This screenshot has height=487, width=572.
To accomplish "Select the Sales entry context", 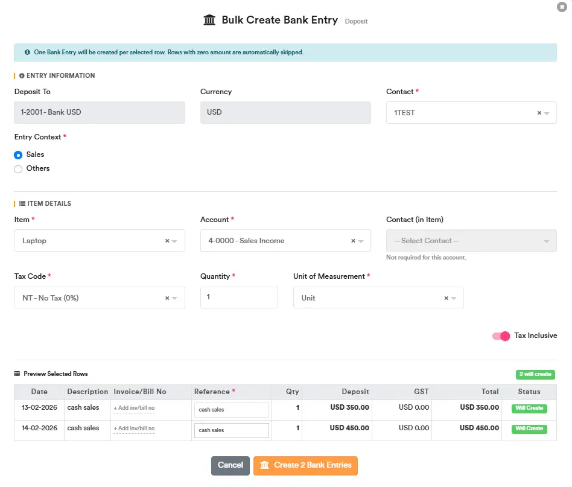I will [x=18, y=155].
